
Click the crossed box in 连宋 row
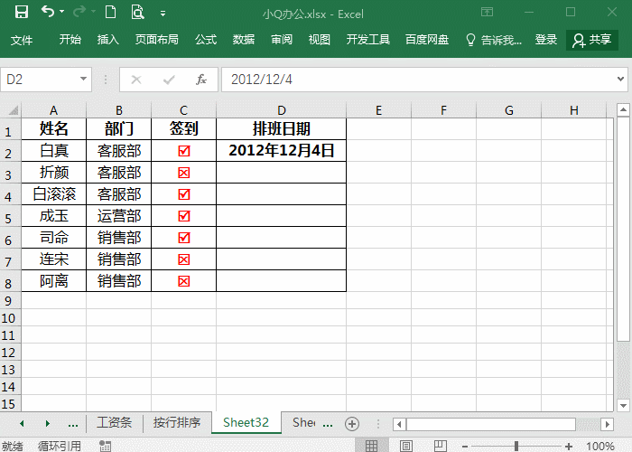(184, 259)
